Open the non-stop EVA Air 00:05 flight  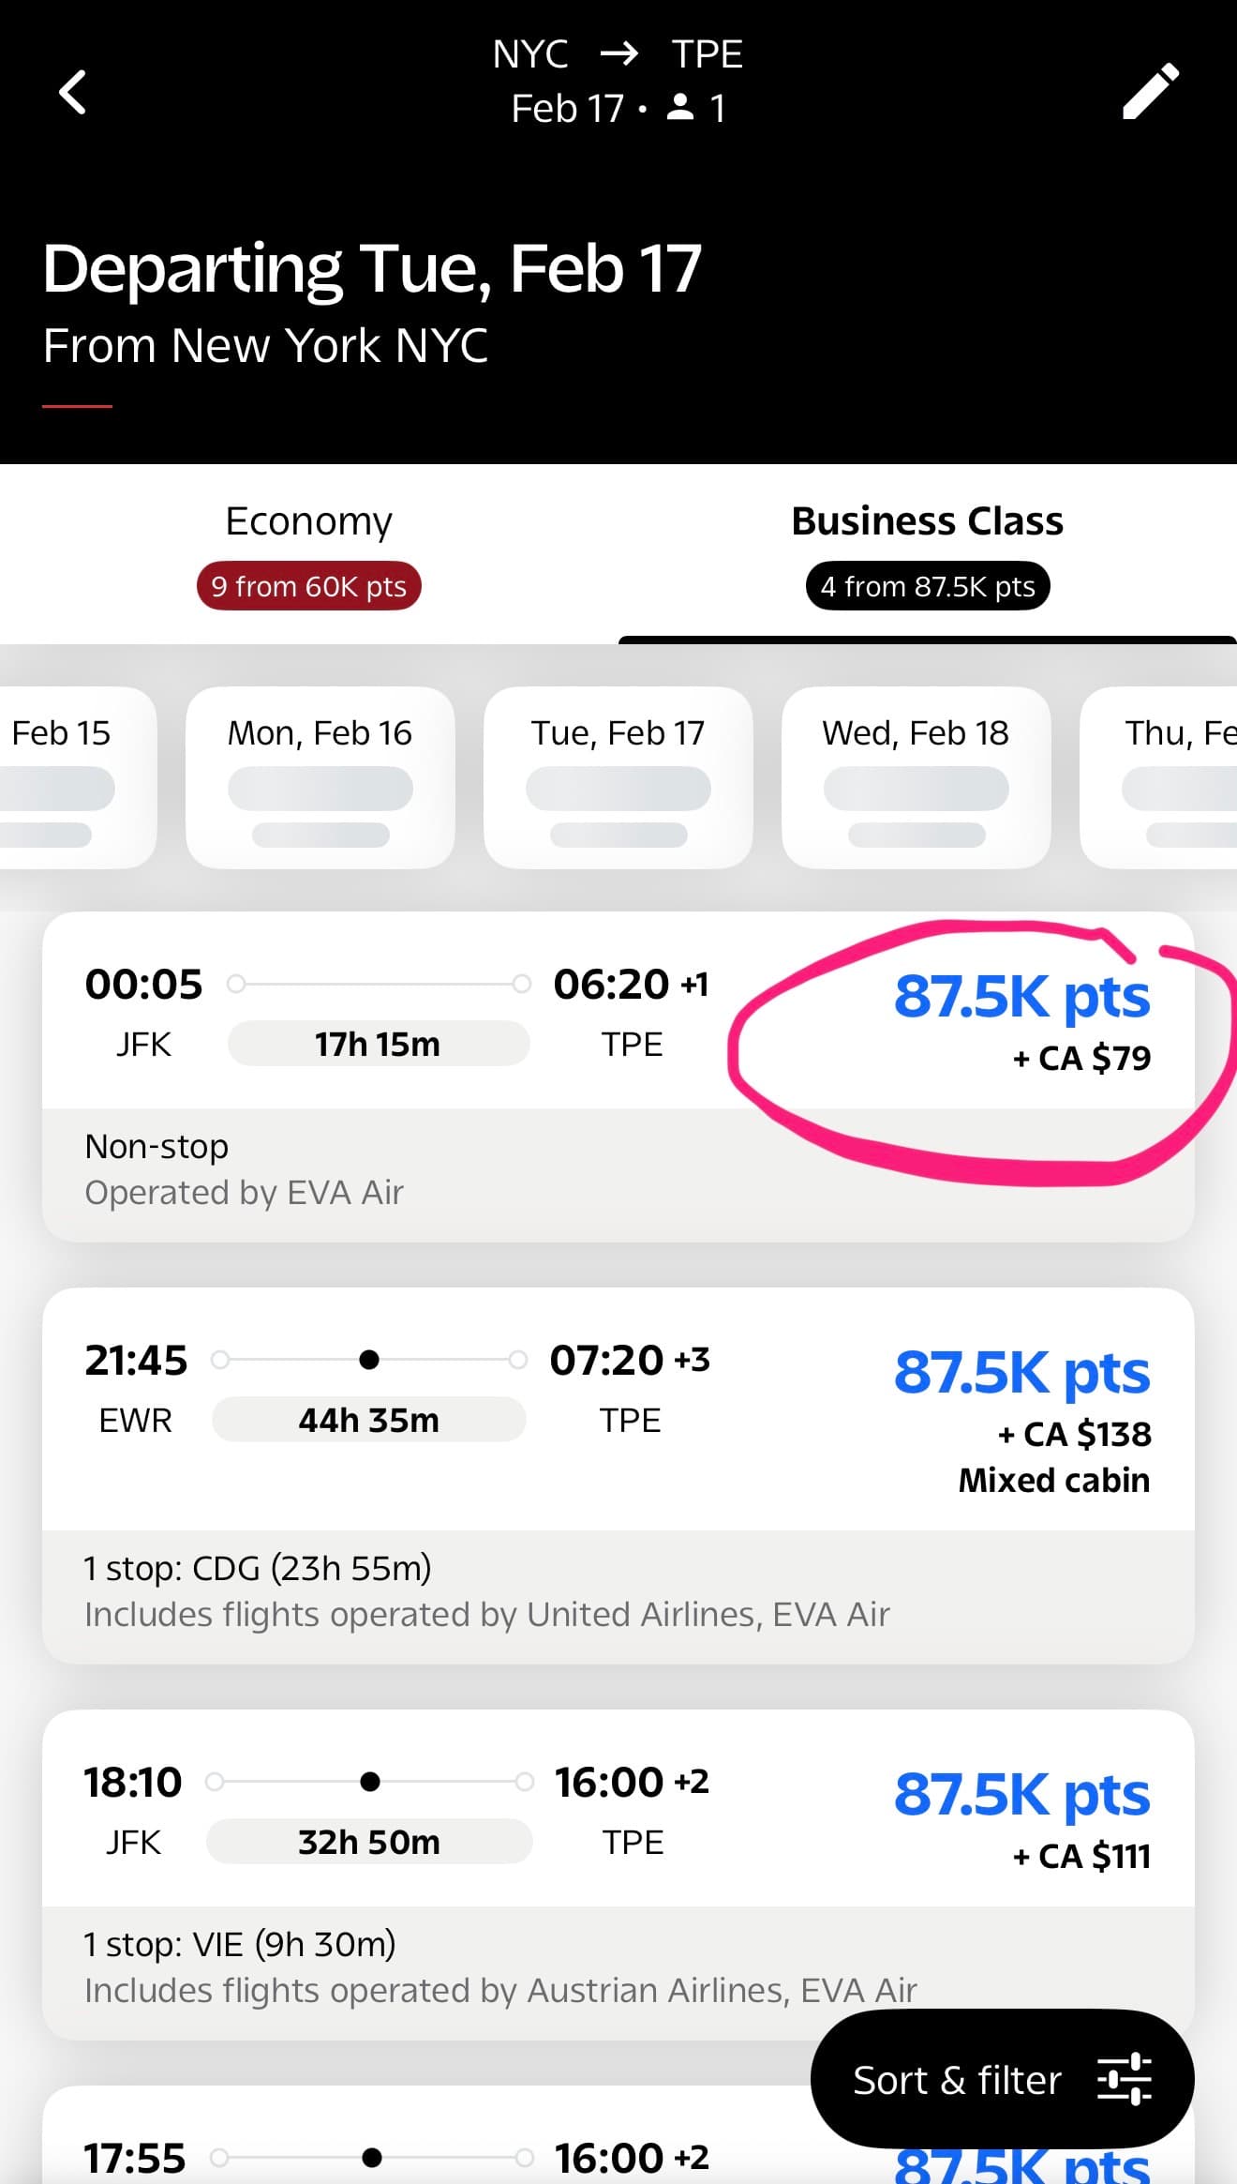point(394,1078)
